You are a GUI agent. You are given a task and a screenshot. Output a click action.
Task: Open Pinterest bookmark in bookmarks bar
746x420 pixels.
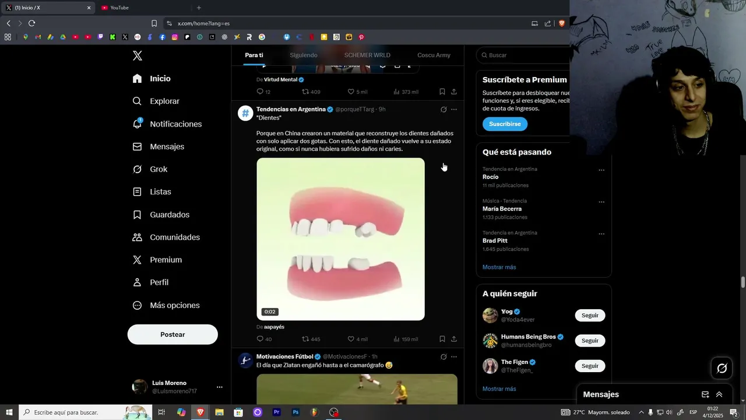(x=361, y=37)
